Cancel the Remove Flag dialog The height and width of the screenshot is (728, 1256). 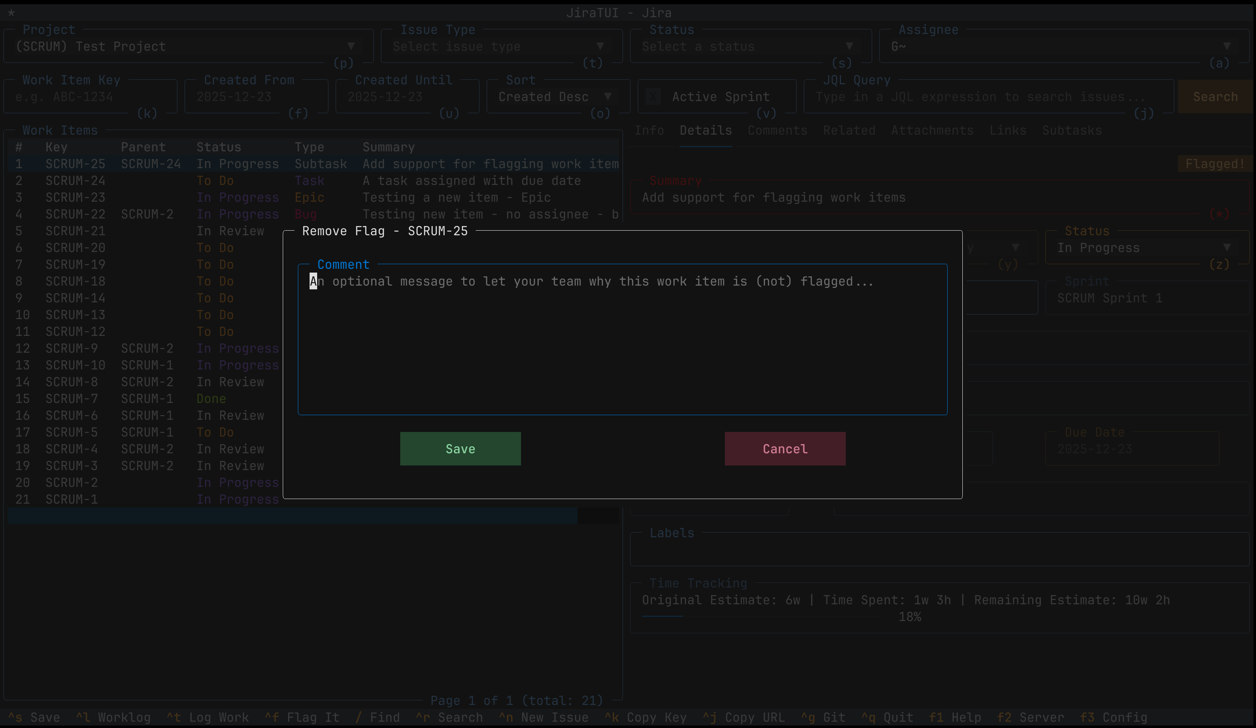(785, 448)
